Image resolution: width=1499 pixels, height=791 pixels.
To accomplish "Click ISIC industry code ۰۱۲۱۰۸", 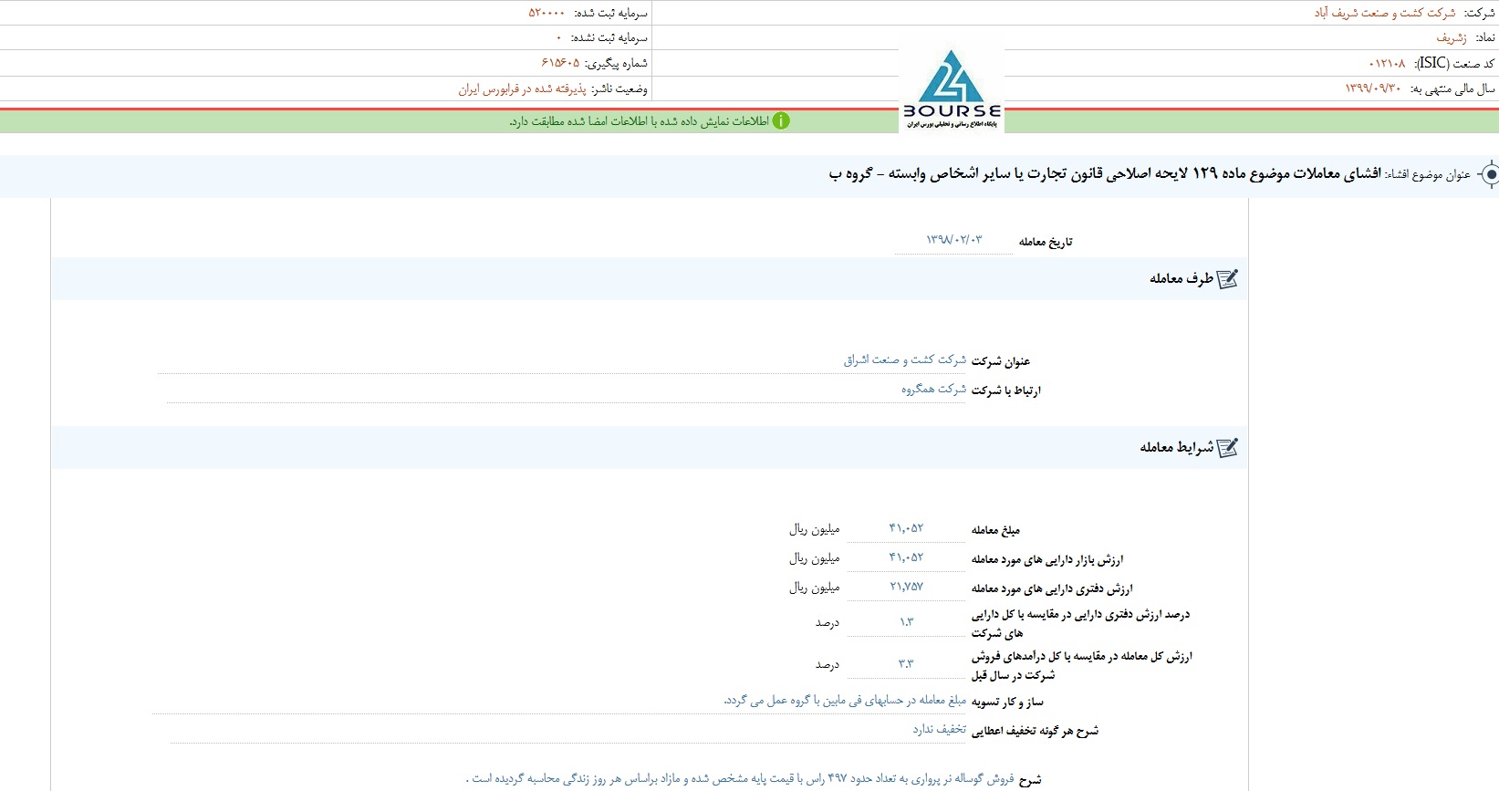I will 1387,63.
